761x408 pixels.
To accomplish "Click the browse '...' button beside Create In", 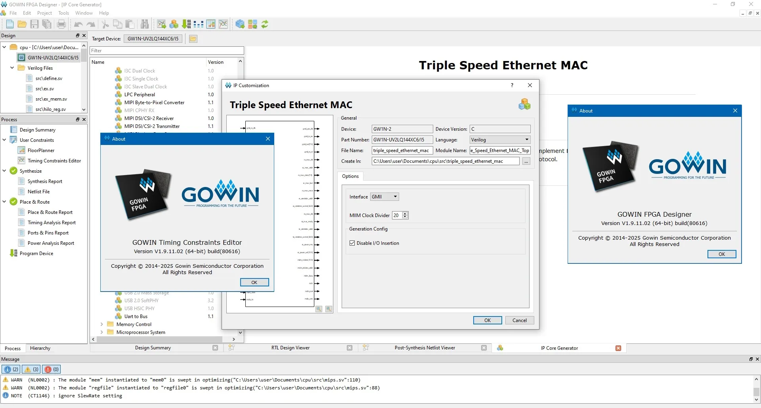I will [x=526, y=161].
